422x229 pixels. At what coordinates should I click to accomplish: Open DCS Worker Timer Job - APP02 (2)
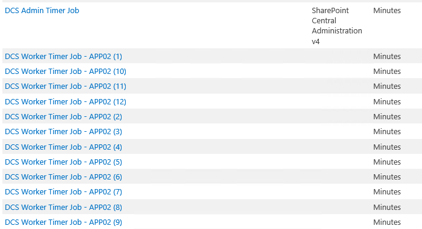(x=64, y=117)
